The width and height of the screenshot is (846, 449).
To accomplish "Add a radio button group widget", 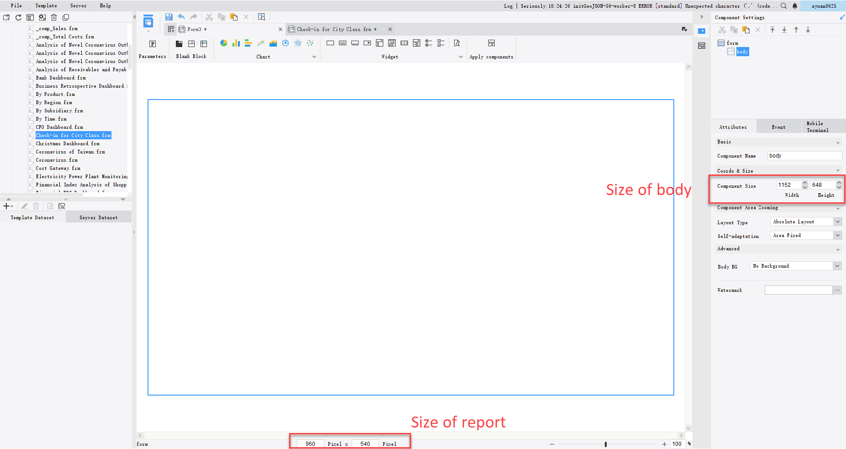I will pos(428,43).
